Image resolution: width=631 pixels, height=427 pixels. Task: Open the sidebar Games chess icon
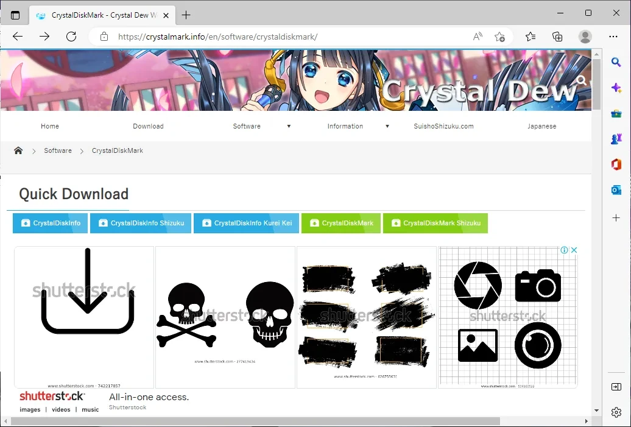(x=616, y=139)
